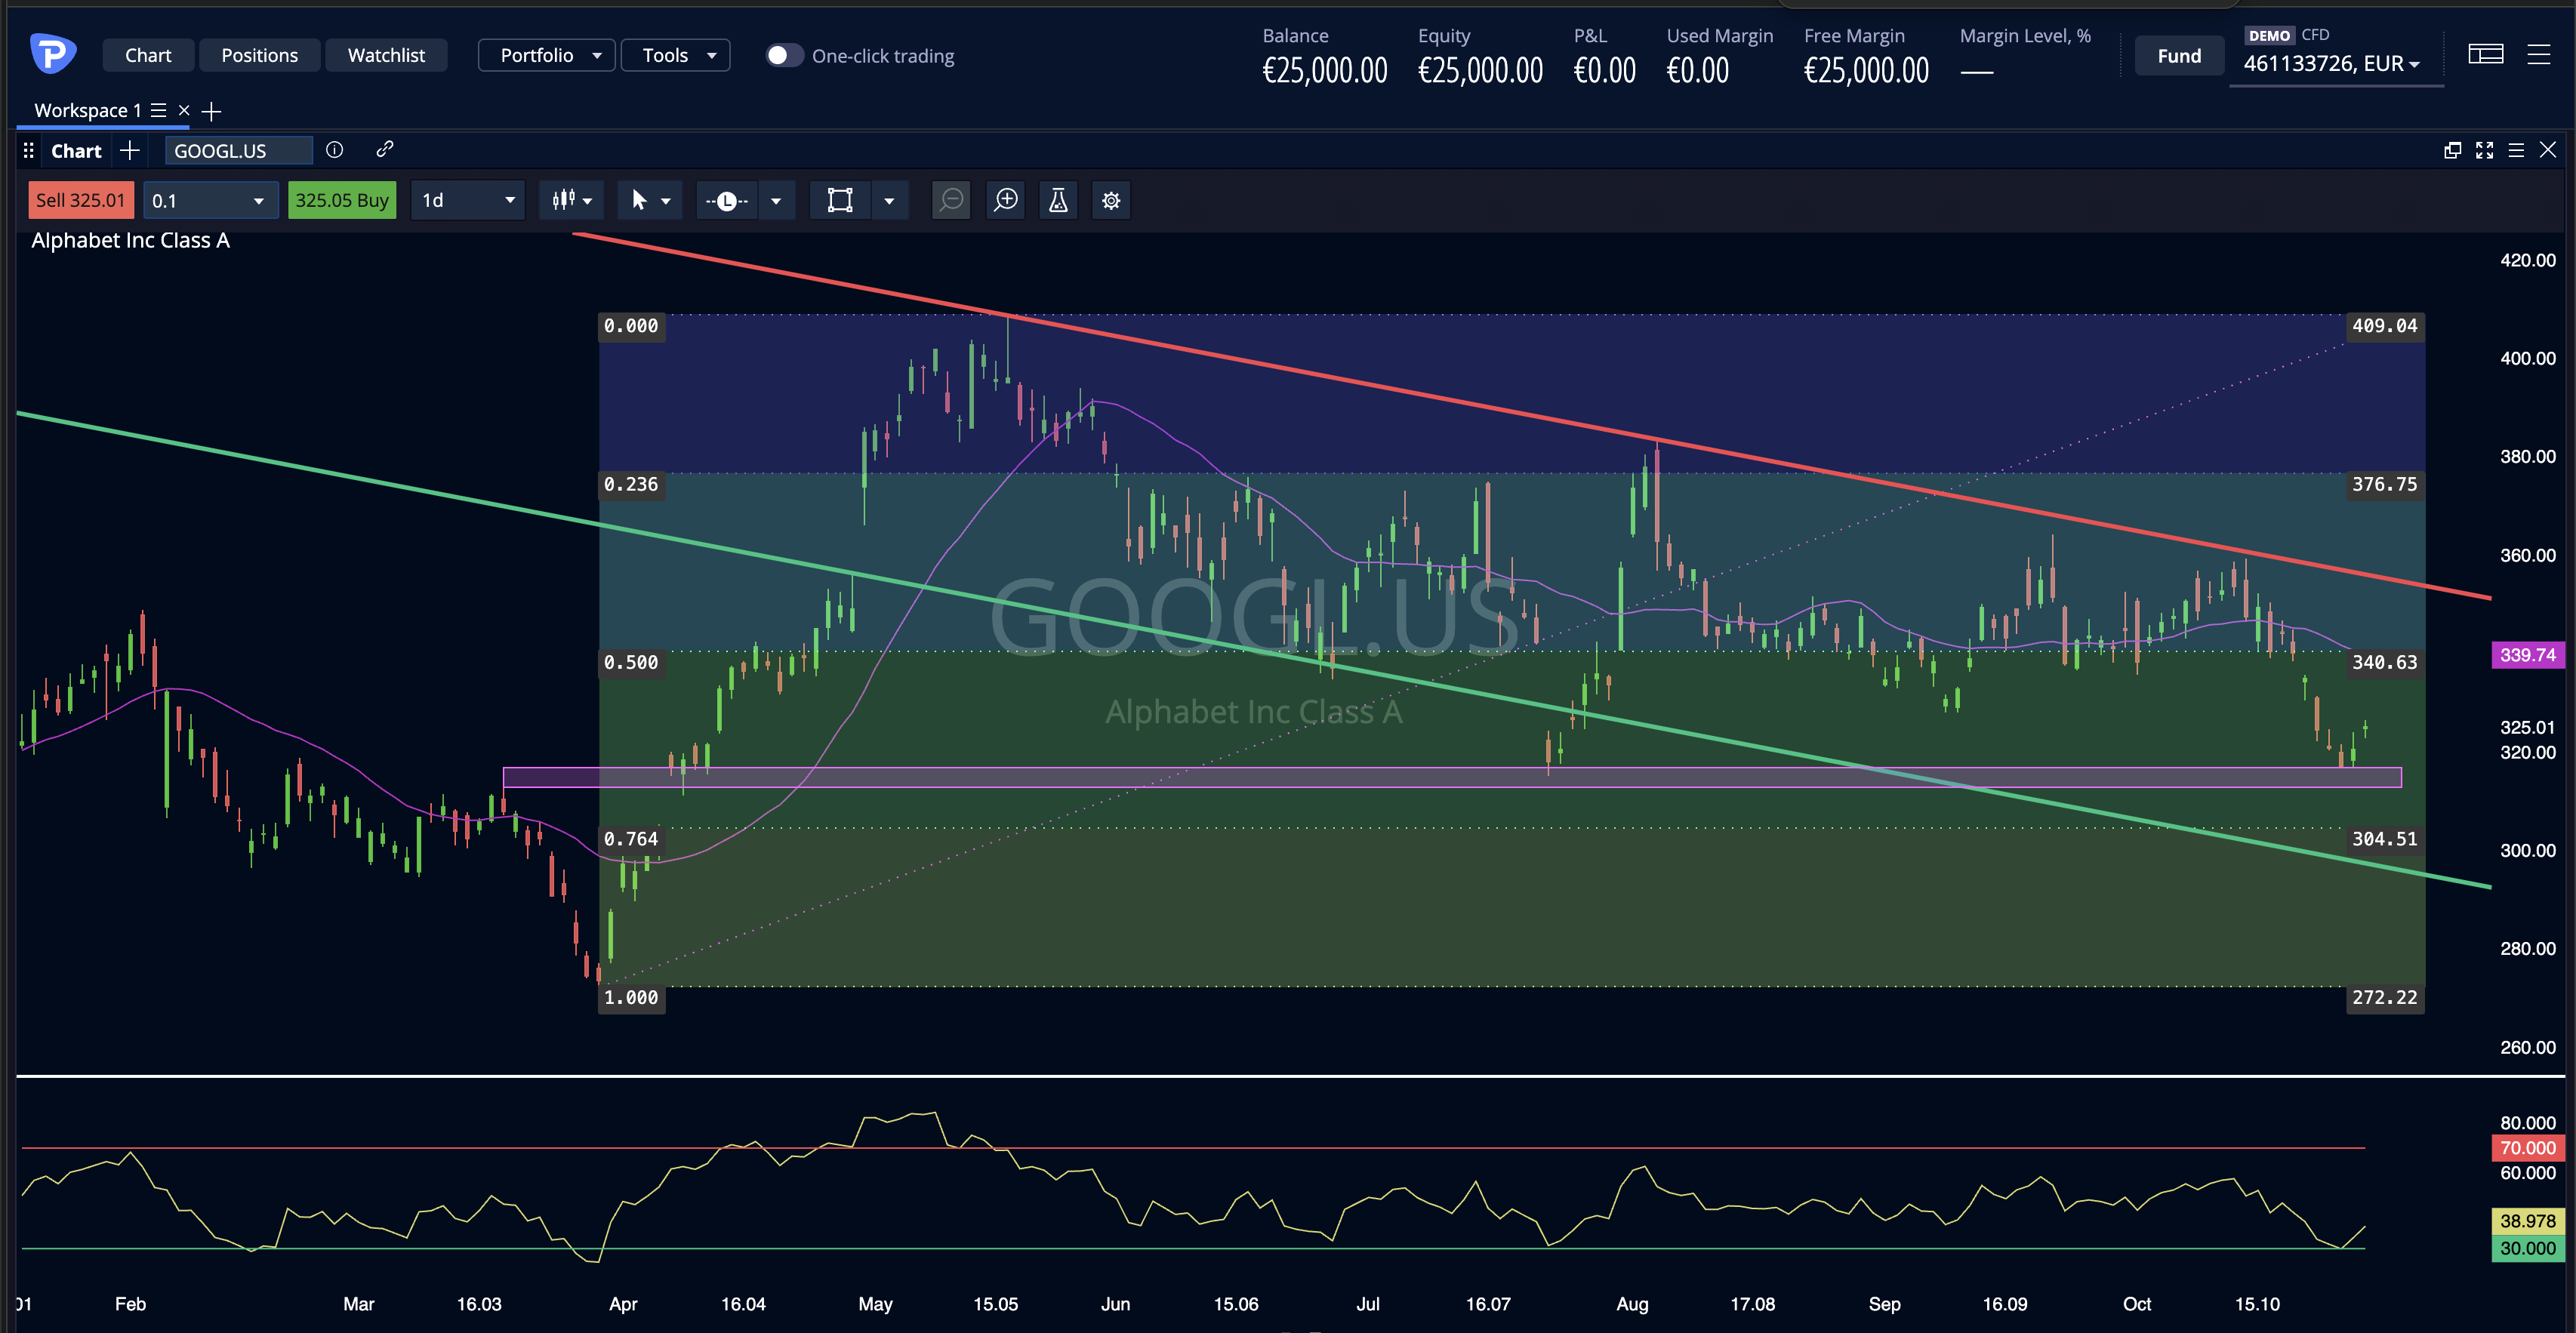Switch to the Watchlist tab
This screenshot has width=2576, height=1333.
click(x=386, y=55)
